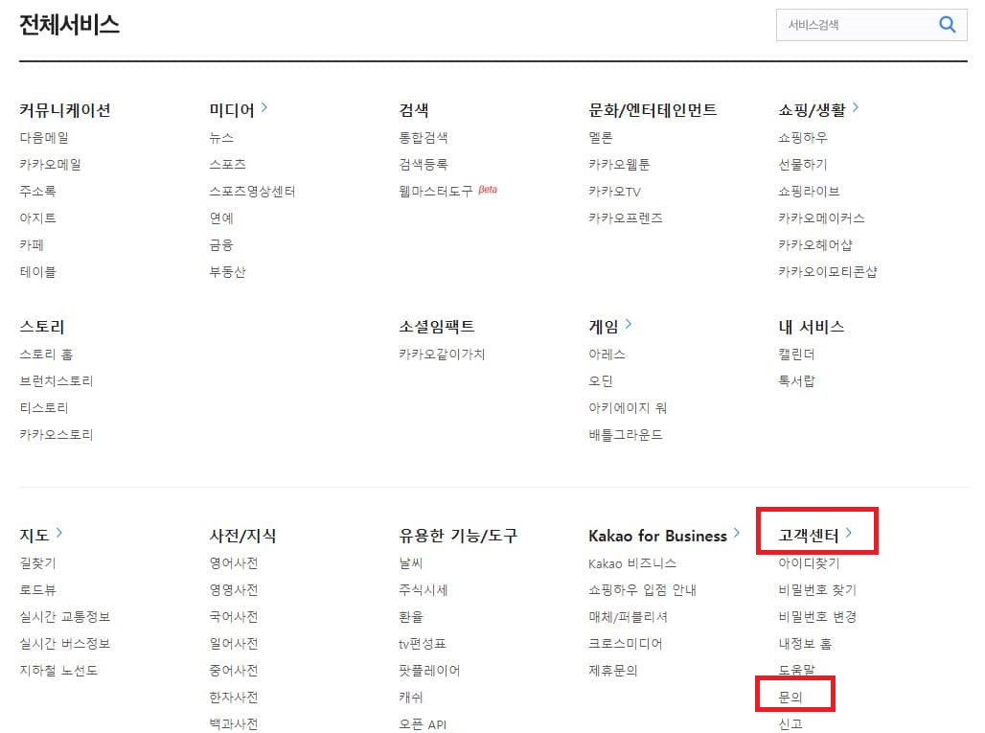This screenshot has height=733, width=985.
Task: Open the 톡서랍 link
Action: point(796,380)
